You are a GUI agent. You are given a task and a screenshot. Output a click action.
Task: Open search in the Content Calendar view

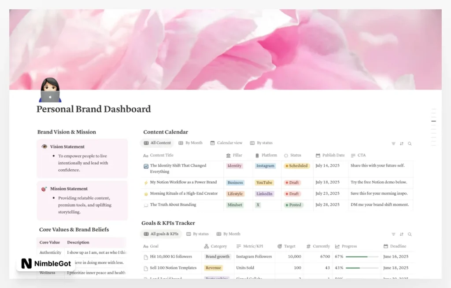410,143
